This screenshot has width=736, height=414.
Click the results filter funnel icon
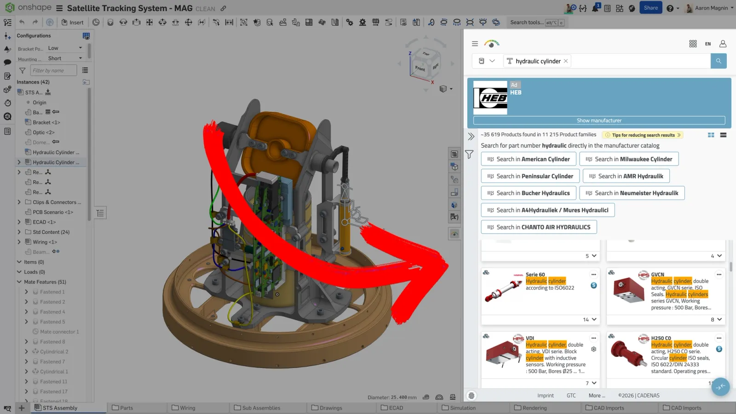(x=469, y=155)
